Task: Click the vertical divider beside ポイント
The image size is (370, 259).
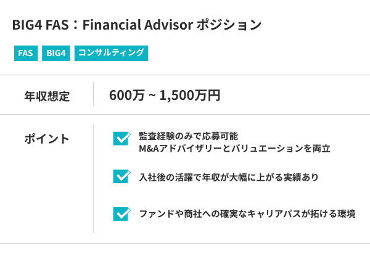Action: [94, 179]
